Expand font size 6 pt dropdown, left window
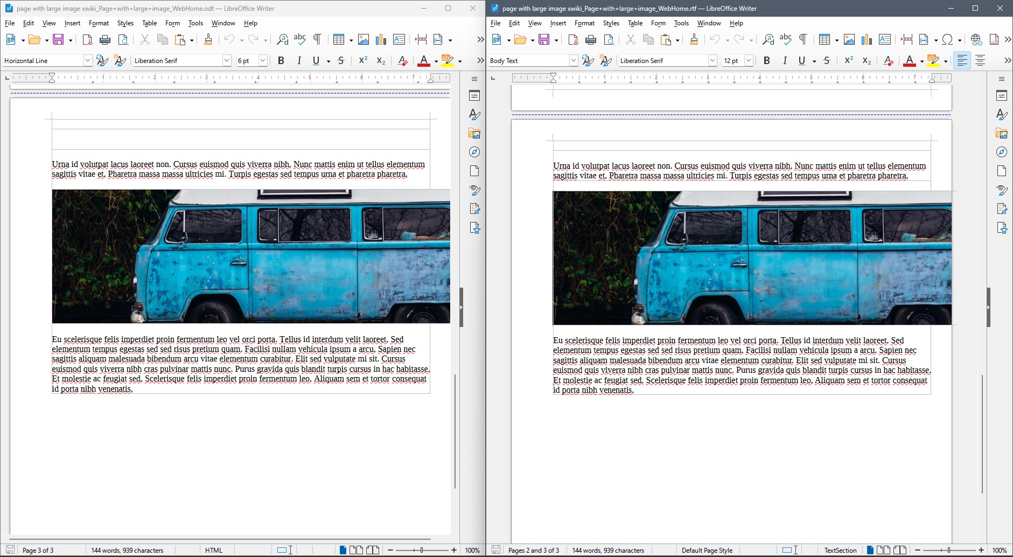 [x=263, y=60]
